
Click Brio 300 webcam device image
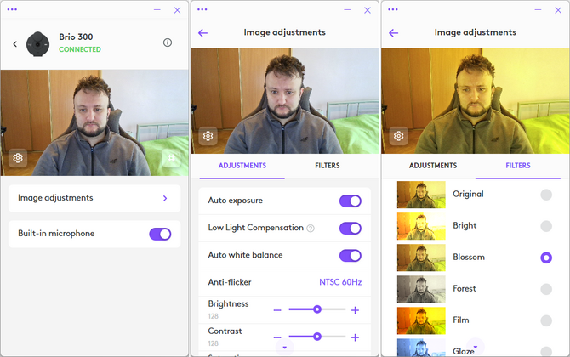point(37,44)
